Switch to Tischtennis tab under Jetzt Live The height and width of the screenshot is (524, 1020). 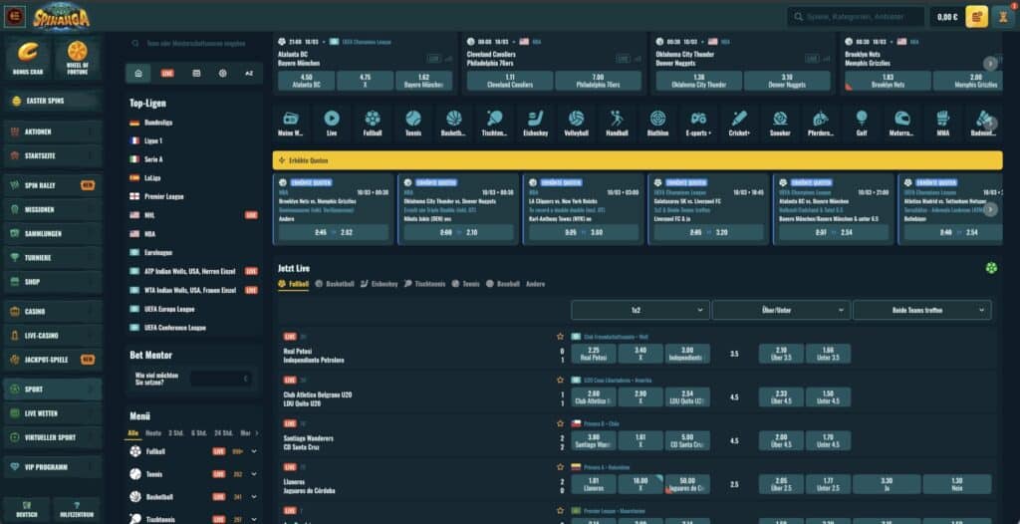(424, 284)
